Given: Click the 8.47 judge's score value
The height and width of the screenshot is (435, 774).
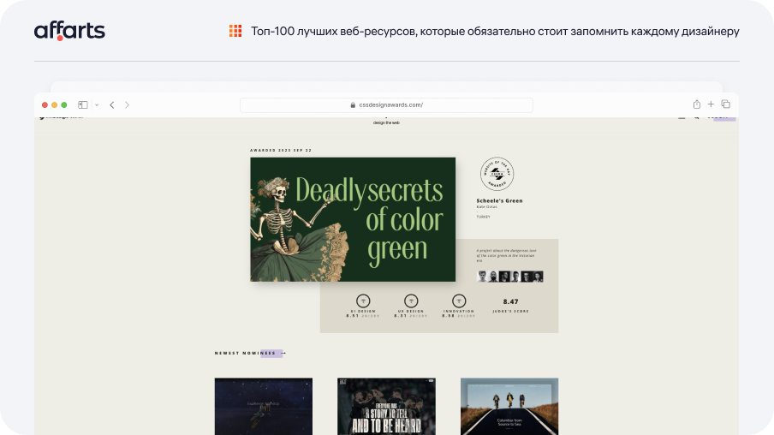Looking at the screenshot, I should [510, 301].
